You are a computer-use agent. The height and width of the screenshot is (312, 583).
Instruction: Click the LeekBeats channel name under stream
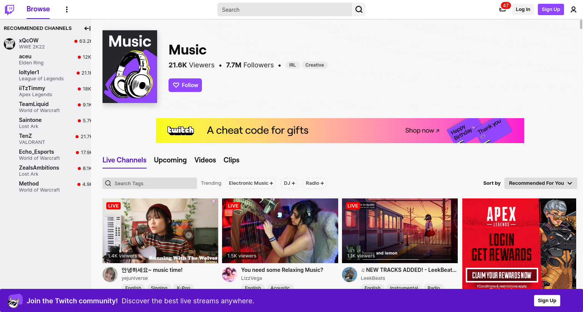pyautogui.click(x=373, y=278)
